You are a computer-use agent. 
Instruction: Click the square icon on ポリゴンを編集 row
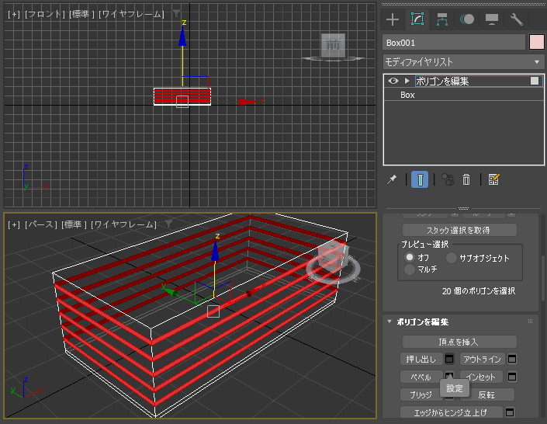click(x=535, y=81)
